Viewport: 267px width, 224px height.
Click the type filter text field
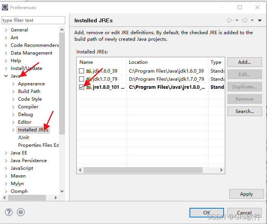(x=33, y=20)
